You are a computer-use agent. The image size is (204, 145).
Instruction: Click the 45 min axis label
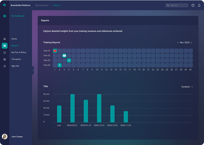pos(46,101)
